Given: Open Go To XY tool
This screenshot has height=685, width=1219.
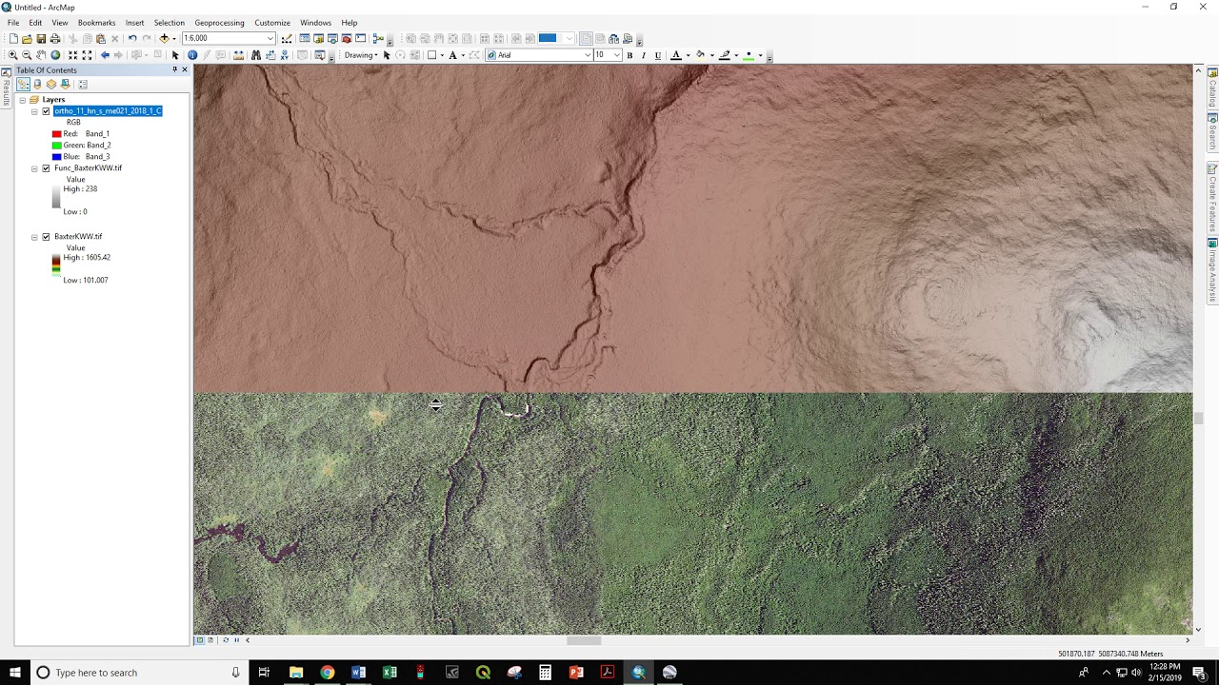Looking at the screenshot, I should coord(284,55).
